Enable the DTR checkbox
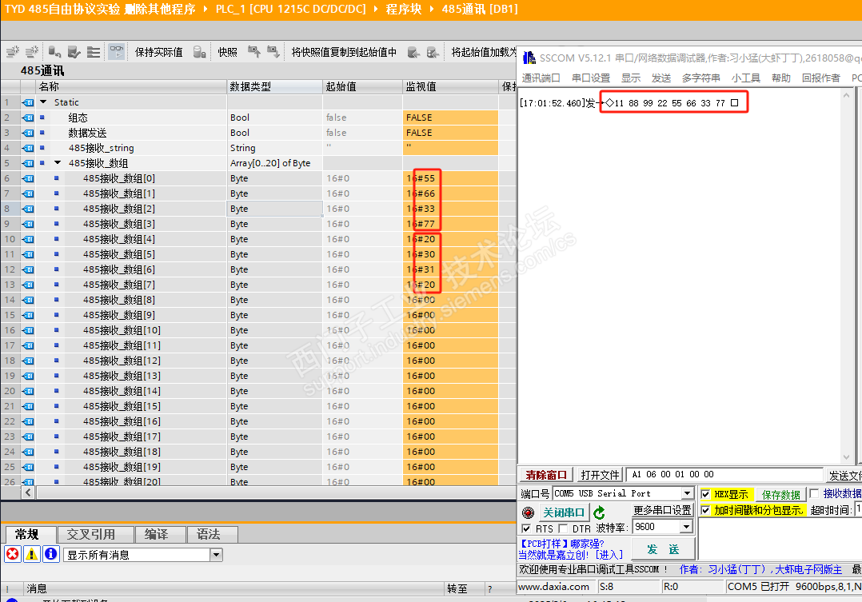 tap(563, 528)
